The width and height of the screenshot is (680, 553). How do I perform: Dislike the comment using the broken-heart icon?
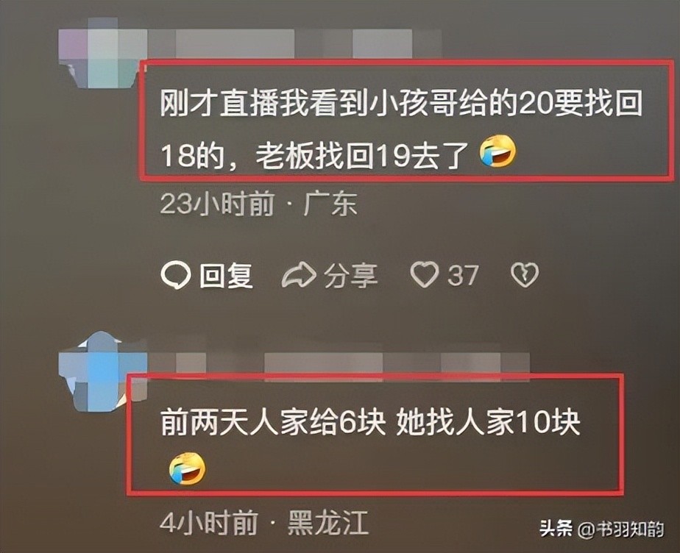pyautogui.click(x=525, y=275)
